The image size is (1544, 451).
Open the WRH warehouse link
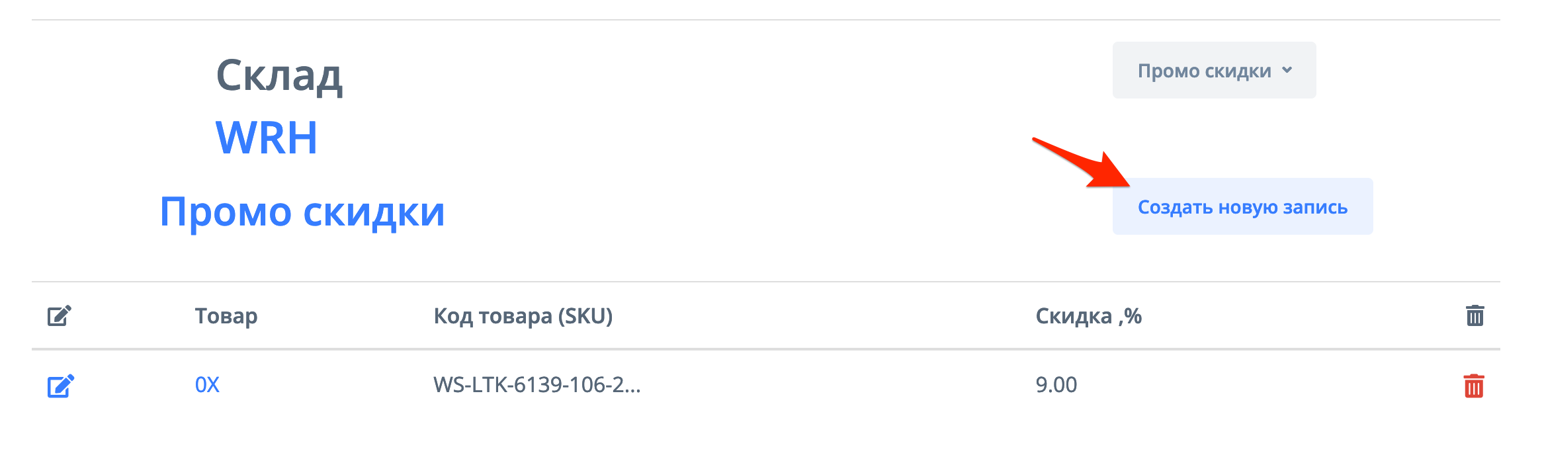[x=267, y=138]
